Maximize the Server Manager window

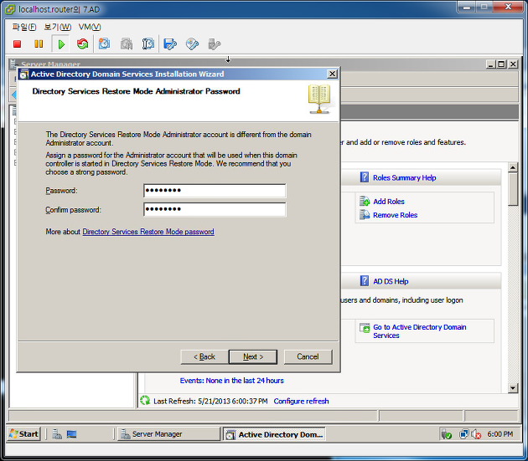[x=501, y=64]
